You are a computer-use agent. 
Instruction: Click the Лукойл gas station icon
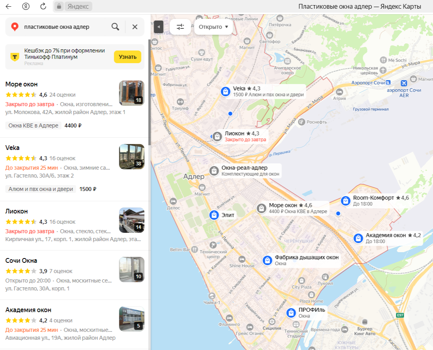pyautogui.click(x=325, y=277)
